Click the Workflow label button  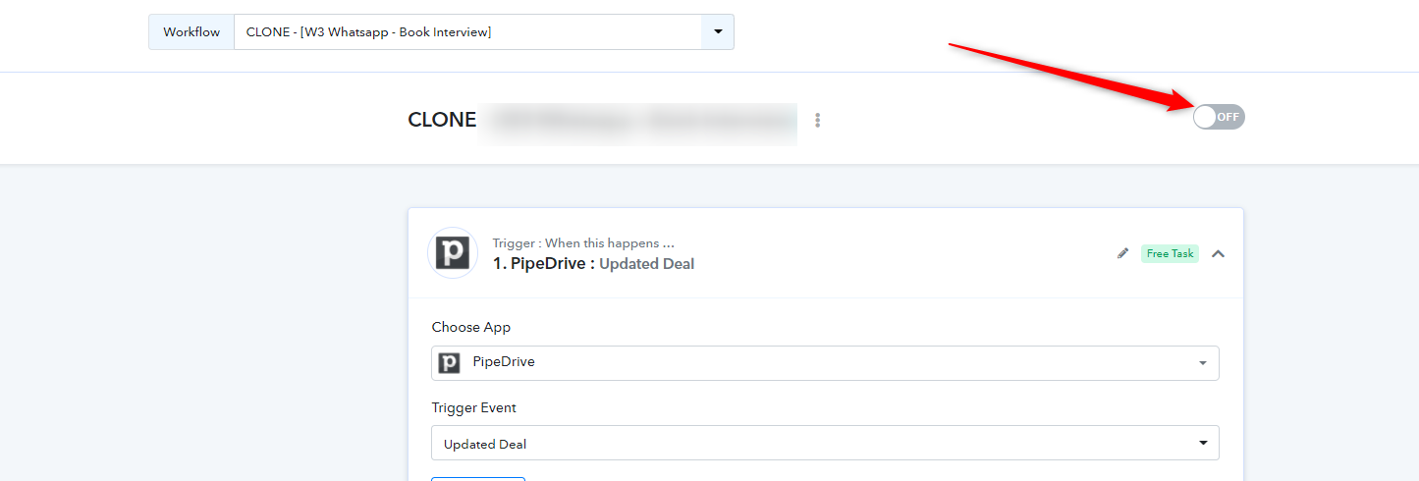click(191, 31)
